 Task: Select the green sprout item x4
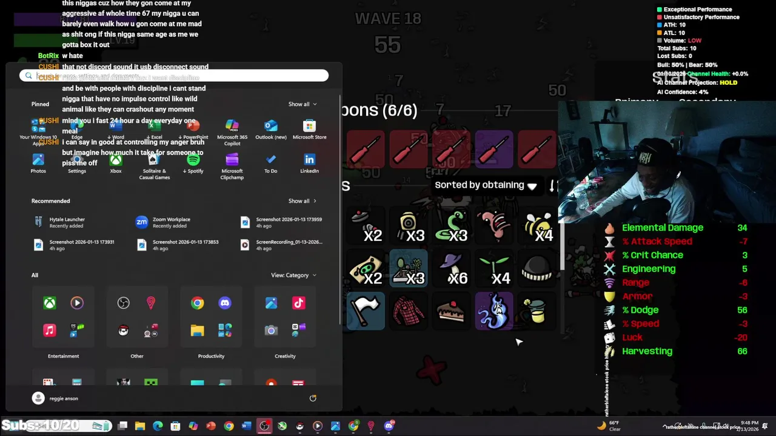tap(494, 269)
